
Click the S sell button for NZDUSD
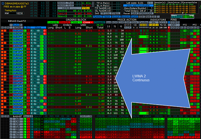click(28, 104)
